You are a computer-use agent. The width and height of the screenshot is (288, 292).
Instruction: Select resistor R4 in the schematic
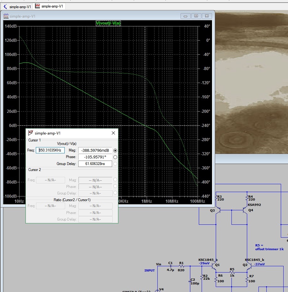coord(247,198)
